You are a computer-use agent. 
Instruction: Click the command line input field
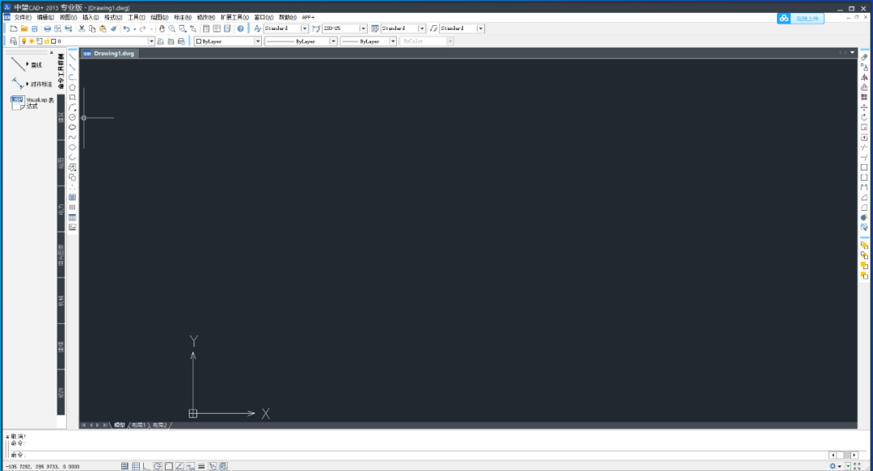[423, 455]
